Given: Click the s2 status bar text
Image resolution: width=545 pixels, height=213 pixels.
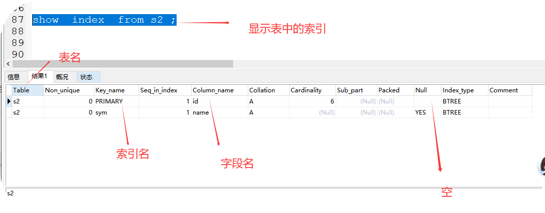Looking at the screenshot, I should 10,193.
